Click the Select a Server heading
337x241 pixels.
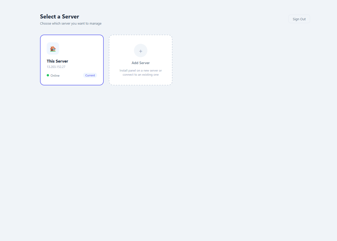click(x=60, y=17)
